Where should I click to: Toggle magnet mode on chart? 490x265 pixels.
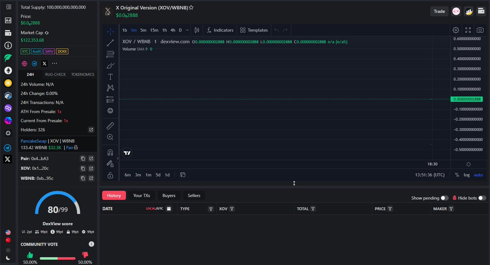[110, 152]
